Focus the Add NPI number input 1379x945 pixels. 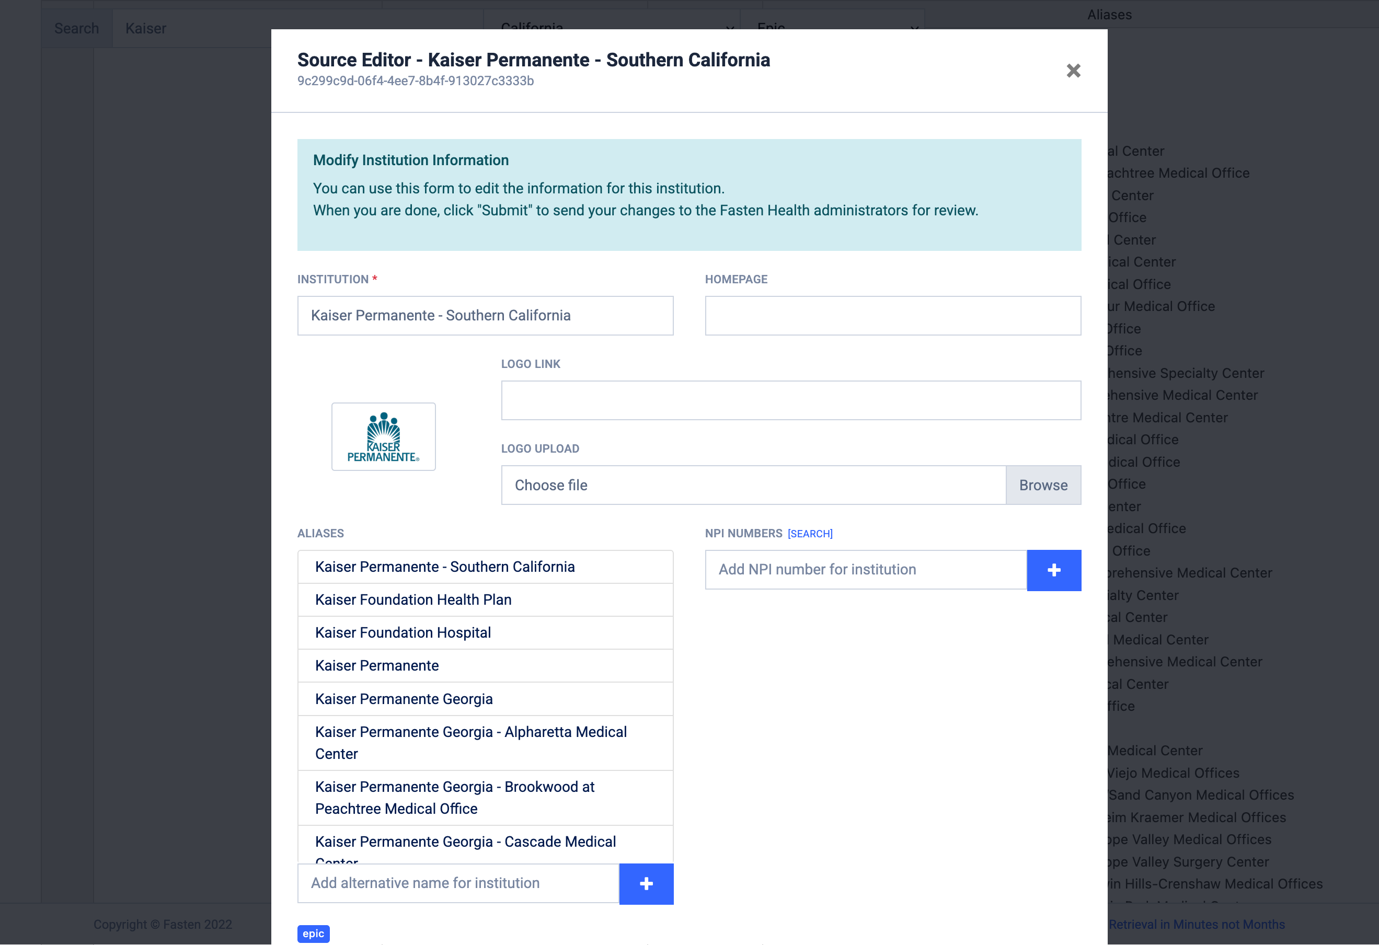pos(865,570)
